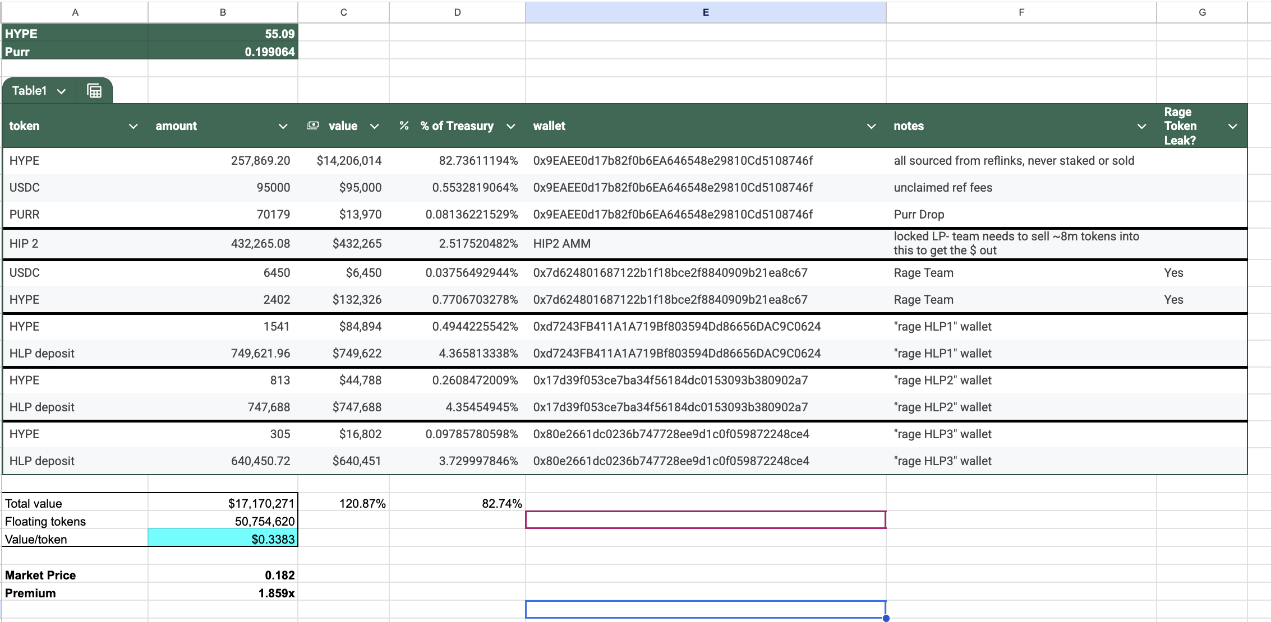Click the 'Rage Team' note in the USDC 6450 row
This screenshot has height=622, width=1271.
pos(1021,273)
